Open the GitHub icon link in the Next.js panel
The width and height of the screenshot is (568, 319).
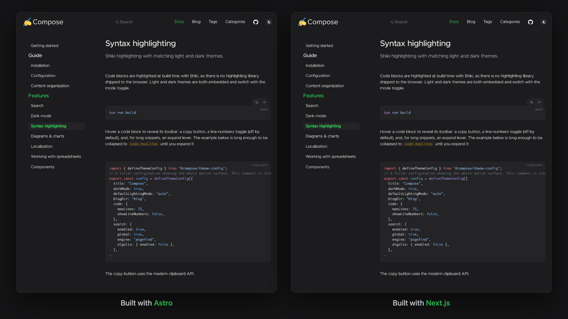coord(530,22)
